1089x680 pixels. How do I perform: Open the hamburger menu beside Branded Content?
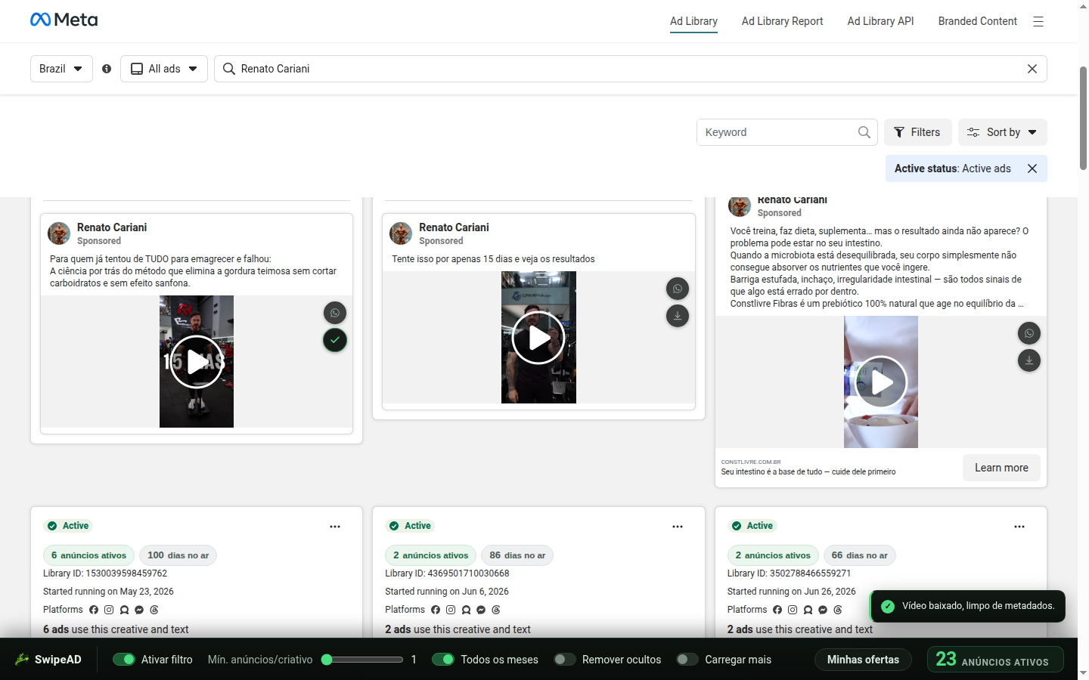pyautogui.click(x=1038, y=22)
